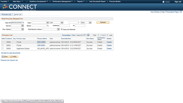Select checkbox for instance 30950
183x103 pixels.
(3, 48)
